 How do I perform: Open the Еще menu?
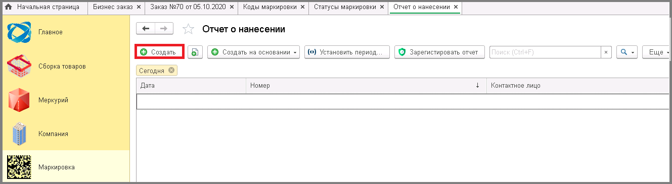click(657, 52)
